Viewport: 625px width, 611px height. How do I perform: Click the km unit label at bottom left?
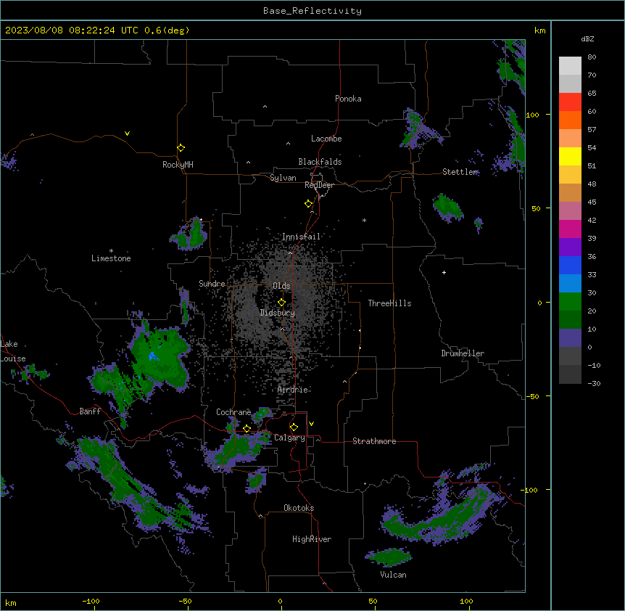[11, 602]
